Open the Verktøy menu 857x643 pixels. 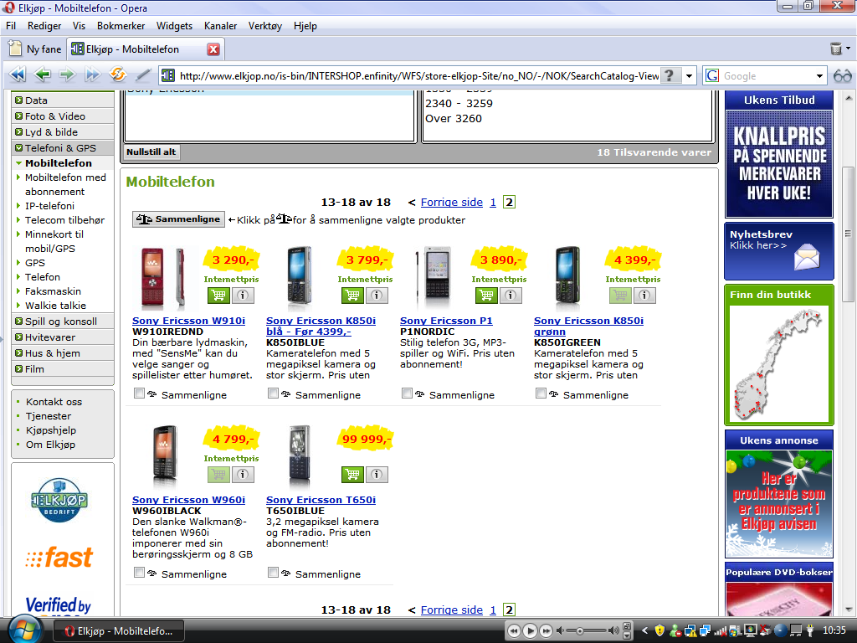(265, 26)
